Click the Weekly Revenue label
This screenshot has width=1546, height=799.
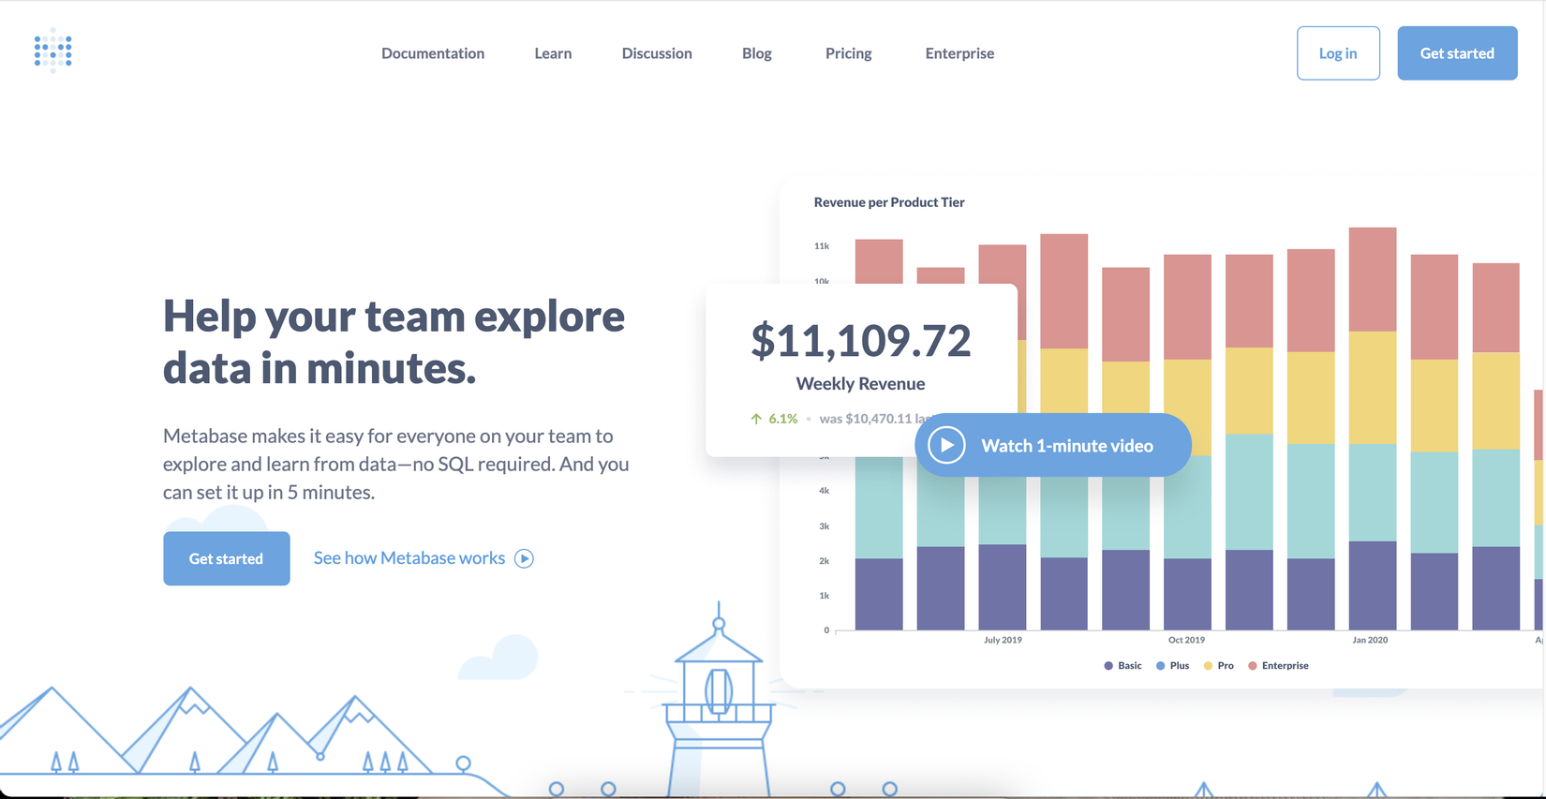[x=860, y=384]
